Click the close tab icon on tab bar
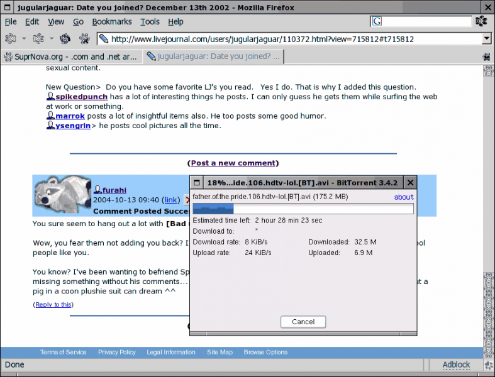The width and height of the screenshot is (495, 377). (x=486, y=57)
